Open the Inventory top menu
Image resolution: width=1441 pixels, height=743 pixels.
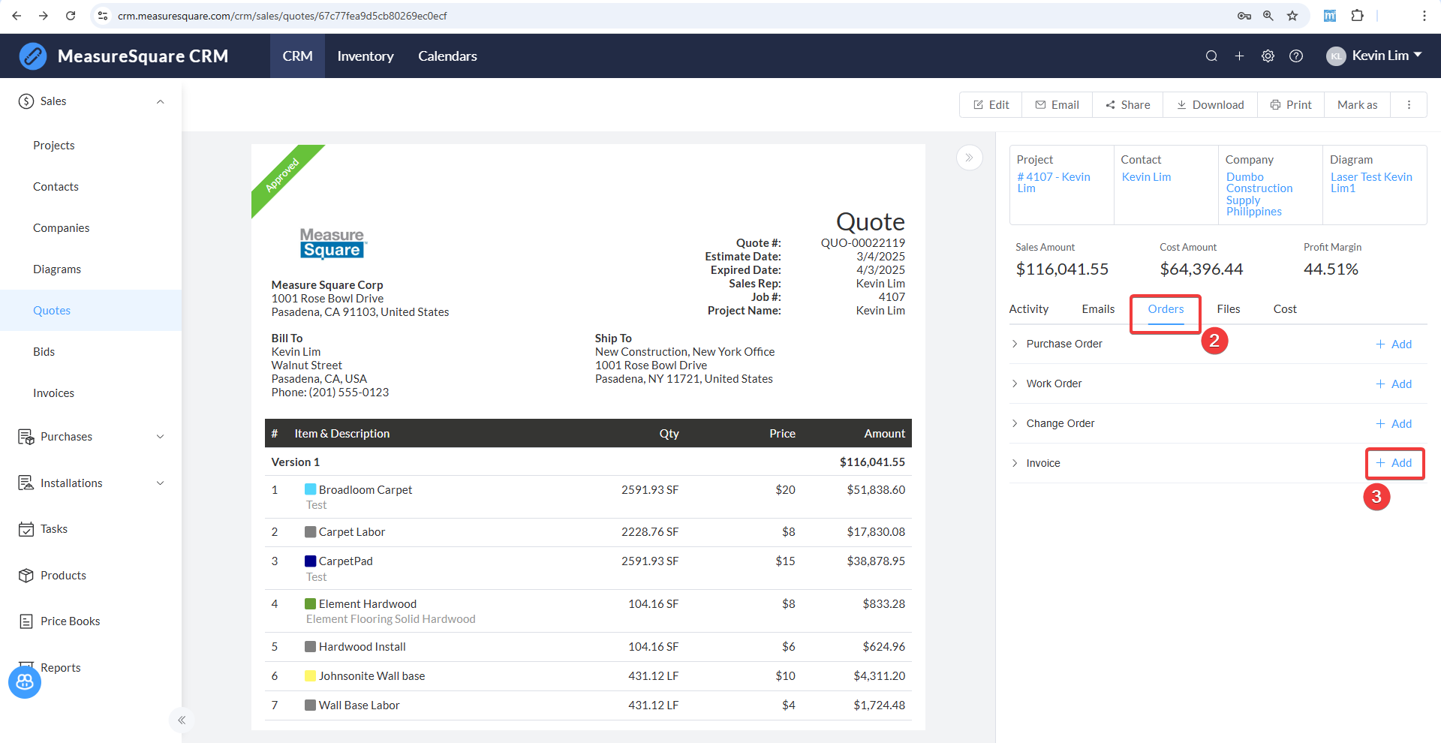pos(366,56)
